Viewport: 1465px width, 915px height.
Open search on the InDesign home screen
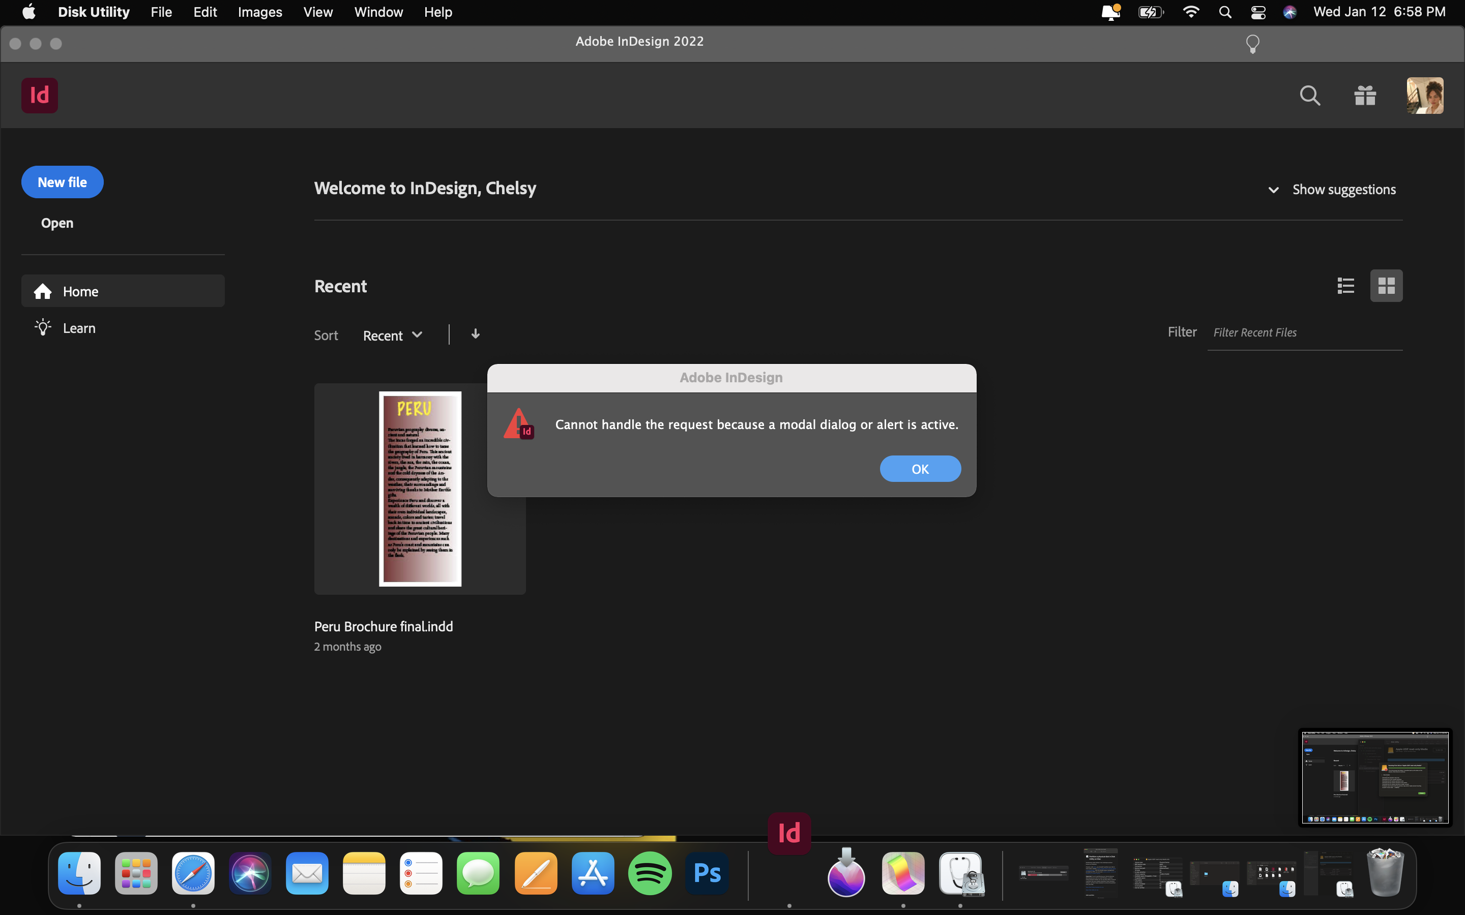point(1310,95)
